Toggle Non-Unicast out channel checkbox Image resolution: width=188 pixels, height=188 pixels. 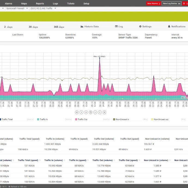[x=152, y=119]
